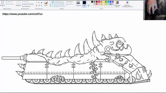Choose the Oval callout shape
This screenshot has width=166, height=93.
pyautogui.click(x=61, y=6)
